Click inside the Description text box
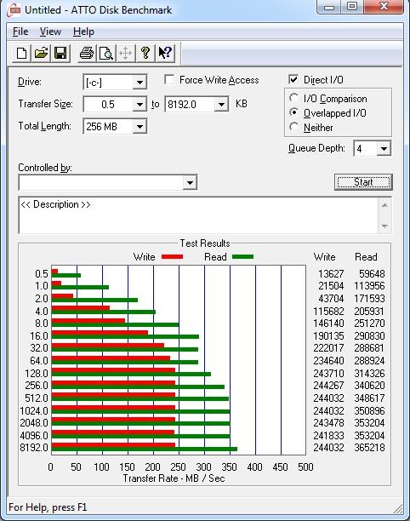410x521 pixels. tap(198, 215)
